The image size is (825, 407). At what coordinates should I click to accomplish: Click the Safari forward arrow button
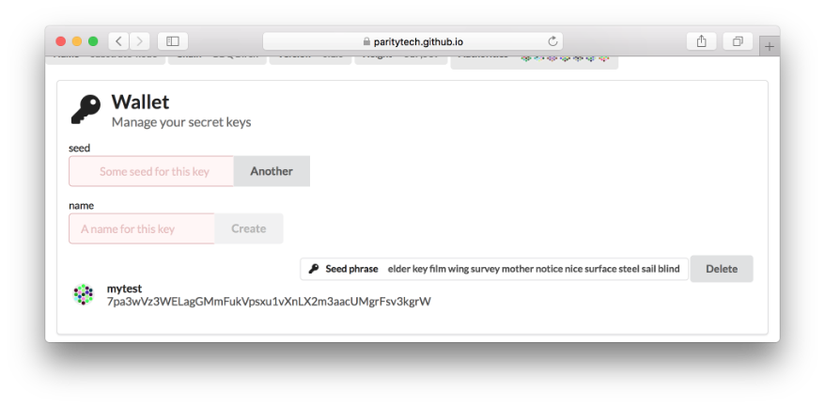[x=140, y=41]
